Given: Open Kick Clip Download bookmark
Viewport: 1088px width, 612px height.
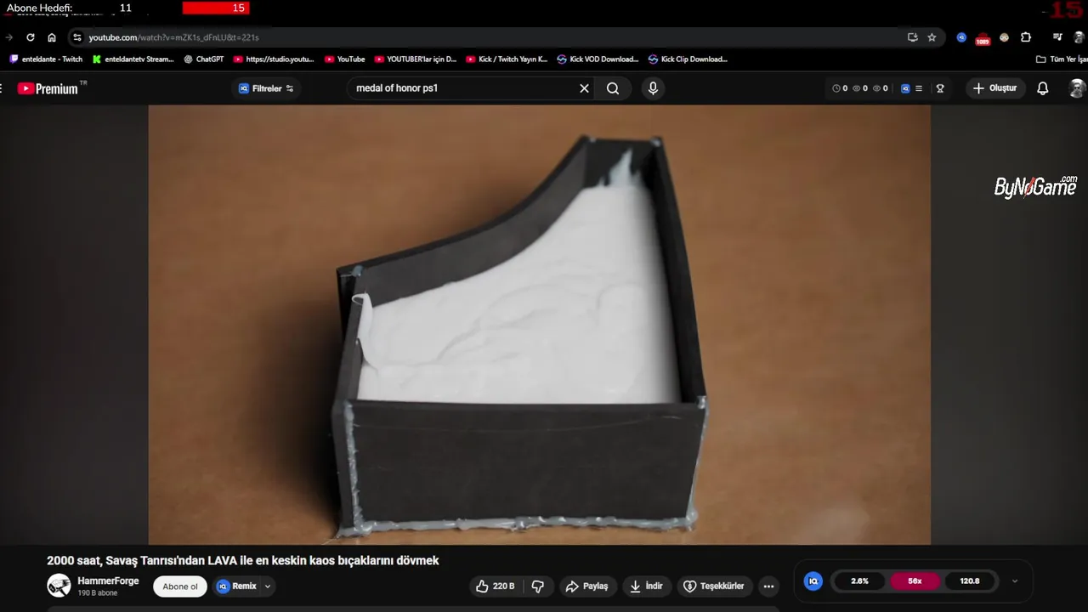Looking at the screenshot, I should click(x=688, y=59).
